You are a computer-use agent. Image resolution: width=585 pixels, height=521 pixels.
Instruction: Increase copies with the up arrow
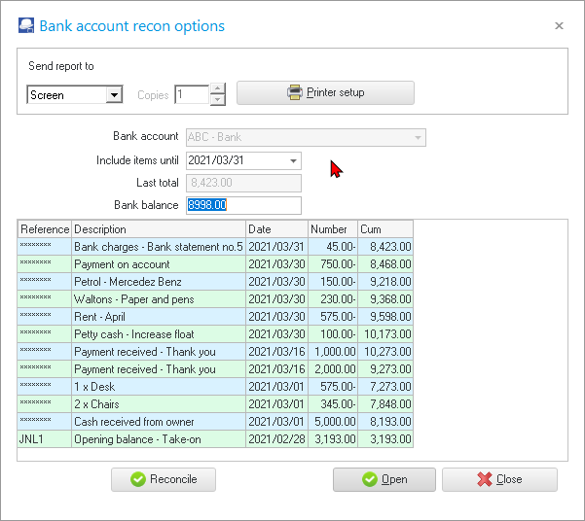point(218,89)
